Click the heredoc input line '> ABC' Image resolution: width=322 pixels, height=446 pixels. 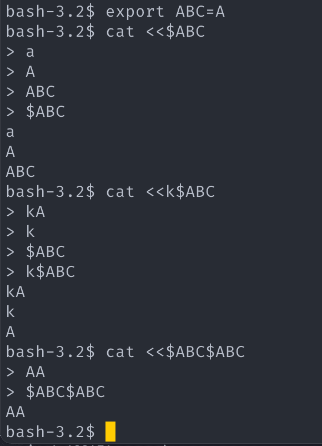coord(31,92)
